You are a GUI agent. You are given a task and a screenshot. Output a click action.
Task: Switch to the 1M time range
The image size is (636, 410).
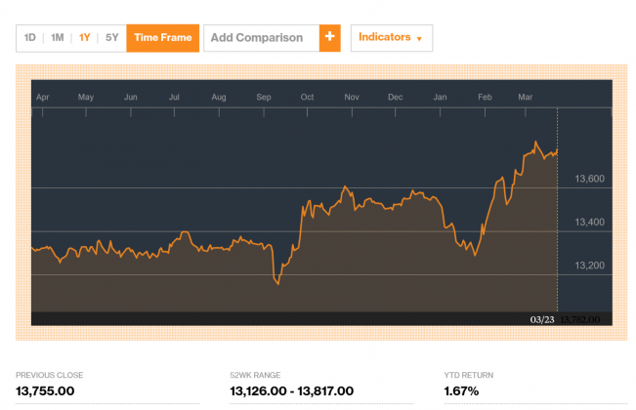pyautogui.click(x=58, y=38)
